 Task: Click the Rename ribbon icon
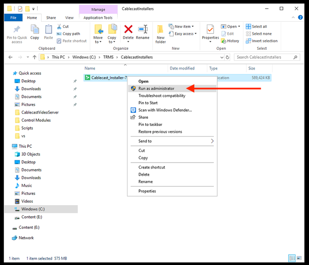pyautogui.click(x=143, y=29)
